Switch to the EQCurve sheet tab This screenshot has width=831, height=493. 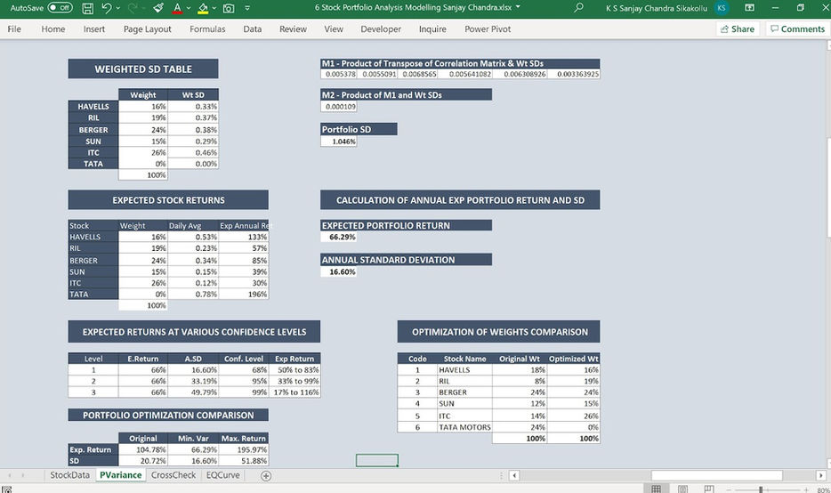point(222,475)
